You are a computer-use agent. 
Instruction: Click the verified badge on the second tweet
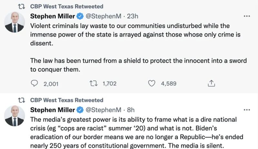coord(79,110)
